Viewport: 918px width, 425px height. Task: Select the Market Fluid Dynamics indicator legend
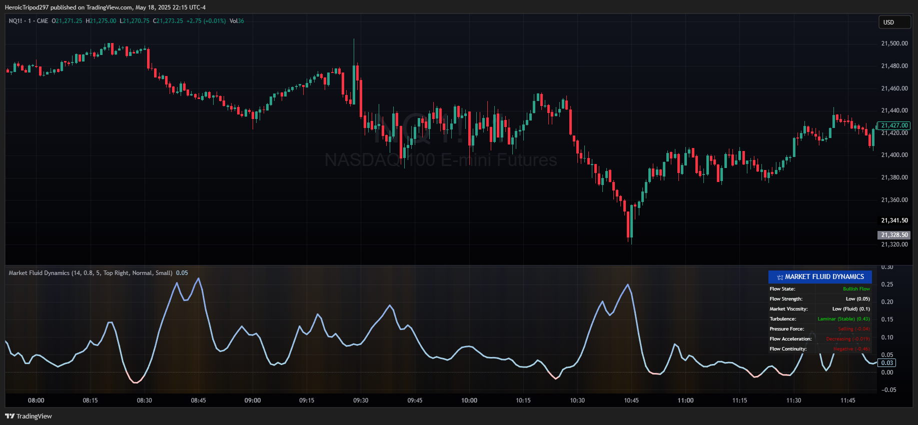click(x=91, y=273)
